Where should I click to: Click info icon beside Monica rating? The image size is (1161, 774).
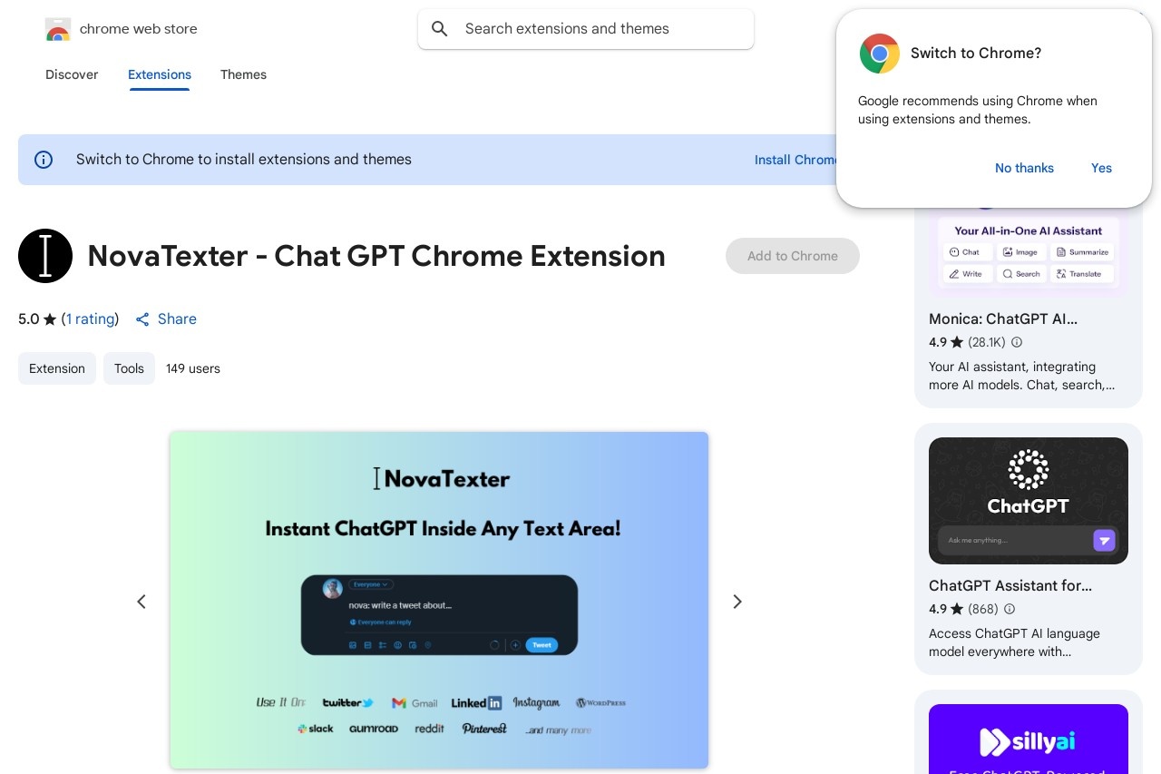1017,342
